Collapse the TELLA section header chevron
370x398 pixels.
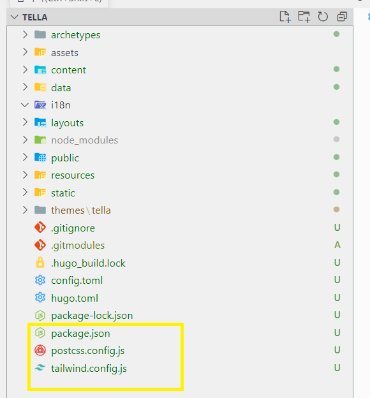(14, 17)
